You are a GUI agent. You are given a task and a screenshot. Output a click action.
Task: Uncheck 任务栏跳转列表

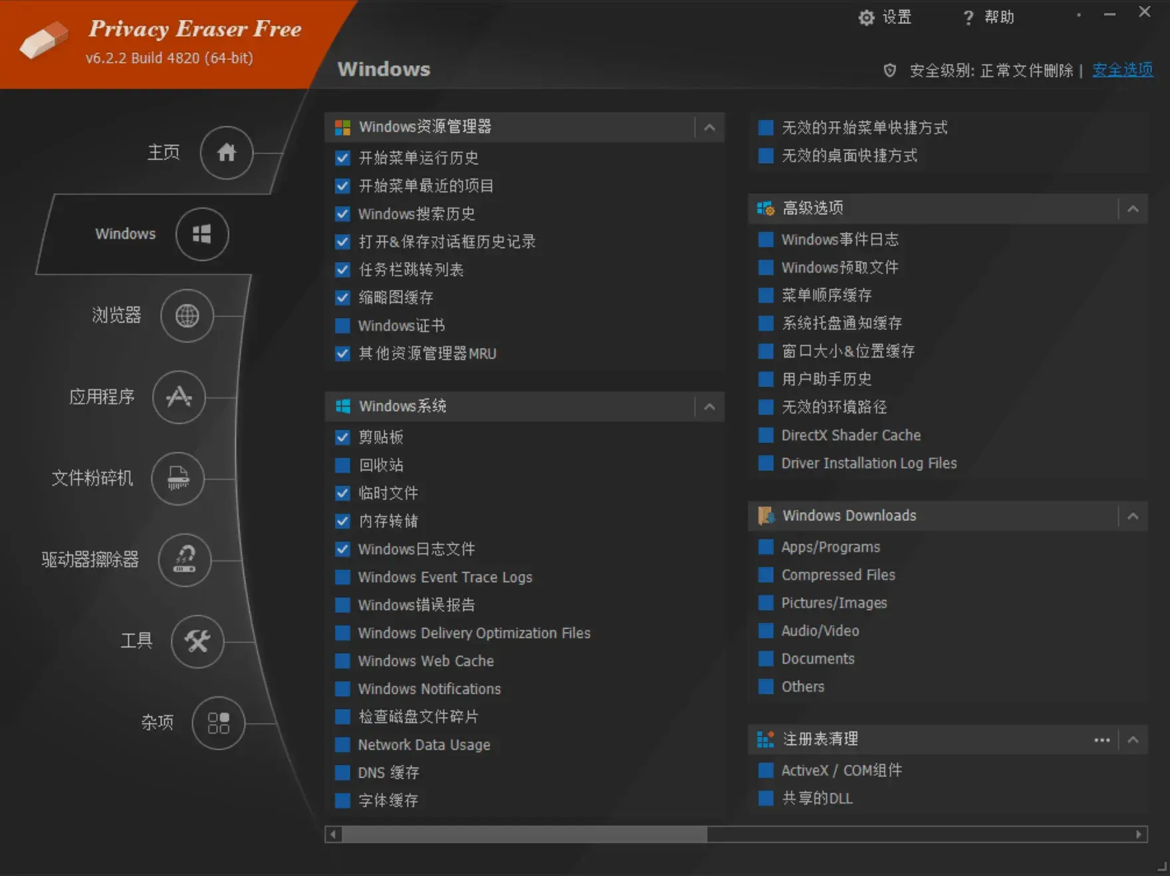pos(342,269)
